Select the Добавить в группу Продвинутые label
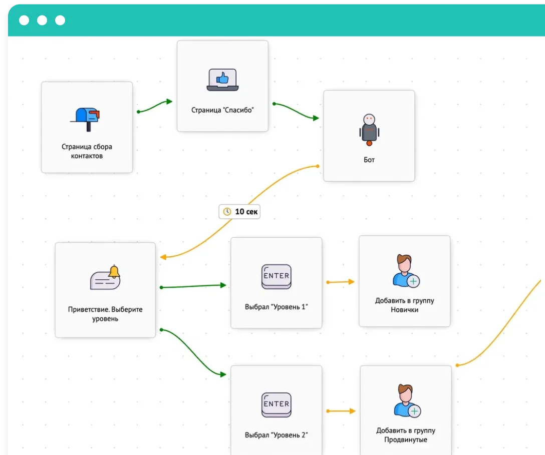 [406, 435]
